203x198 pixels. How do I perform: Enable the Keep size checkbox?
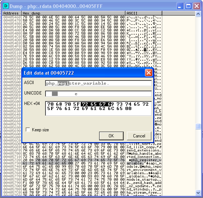[x=28, y=129]
